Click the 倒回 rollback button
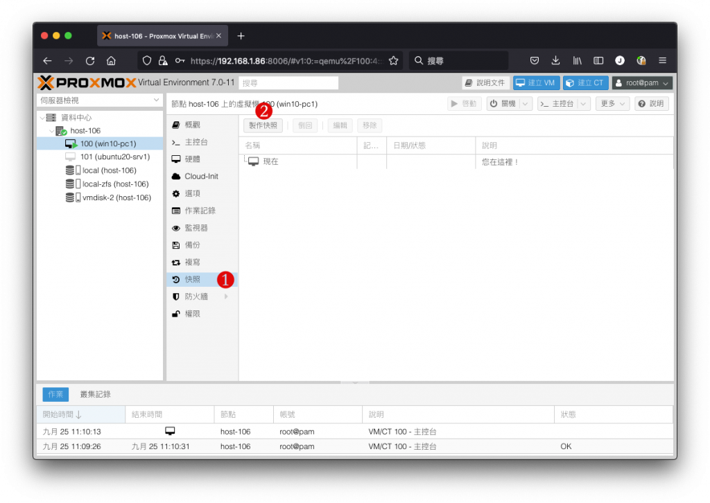This screenshot has height=503, width=710. (305, 125)
